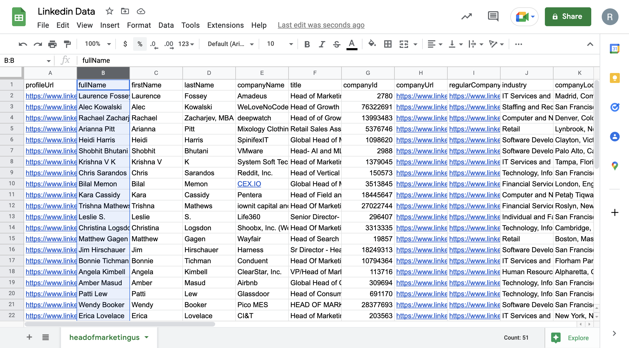629x348 pixels.
Task: Toggle italic formatting
Action: pos(321,44)
